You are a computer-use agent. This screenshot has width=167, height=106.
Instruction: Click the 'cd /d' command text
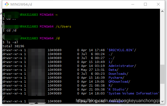(x=12, y=30)
